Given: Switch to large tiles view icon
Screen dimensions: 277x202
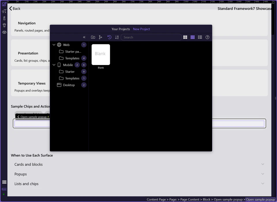Looking at the screenshot, I should pos(185,37).
